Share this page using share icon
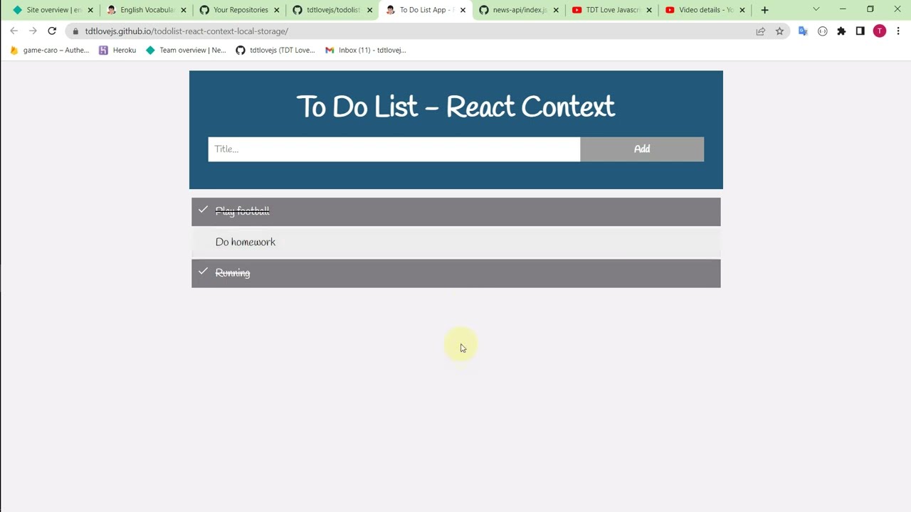The width and height of the screenshot is (911, 512). tap(761, 31)
